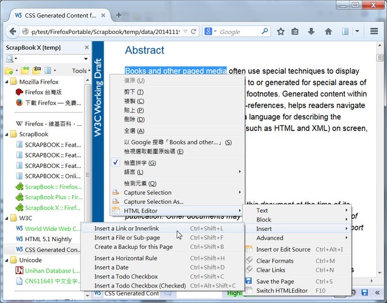Expand the Capture Selection submenu
387x303 pixels.
147,192
